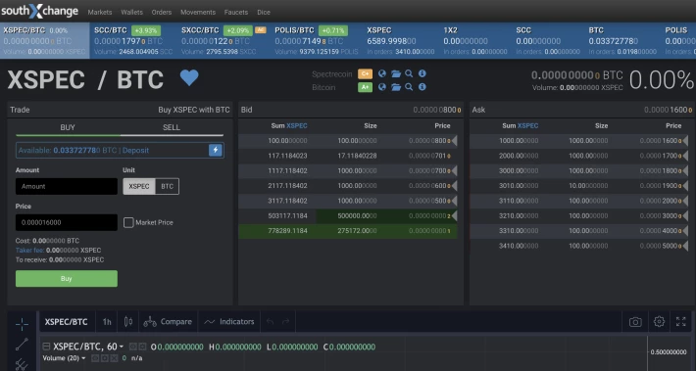Go to southXchange logo home
Screen dimensions: 696x371
[x=40, y=12]
